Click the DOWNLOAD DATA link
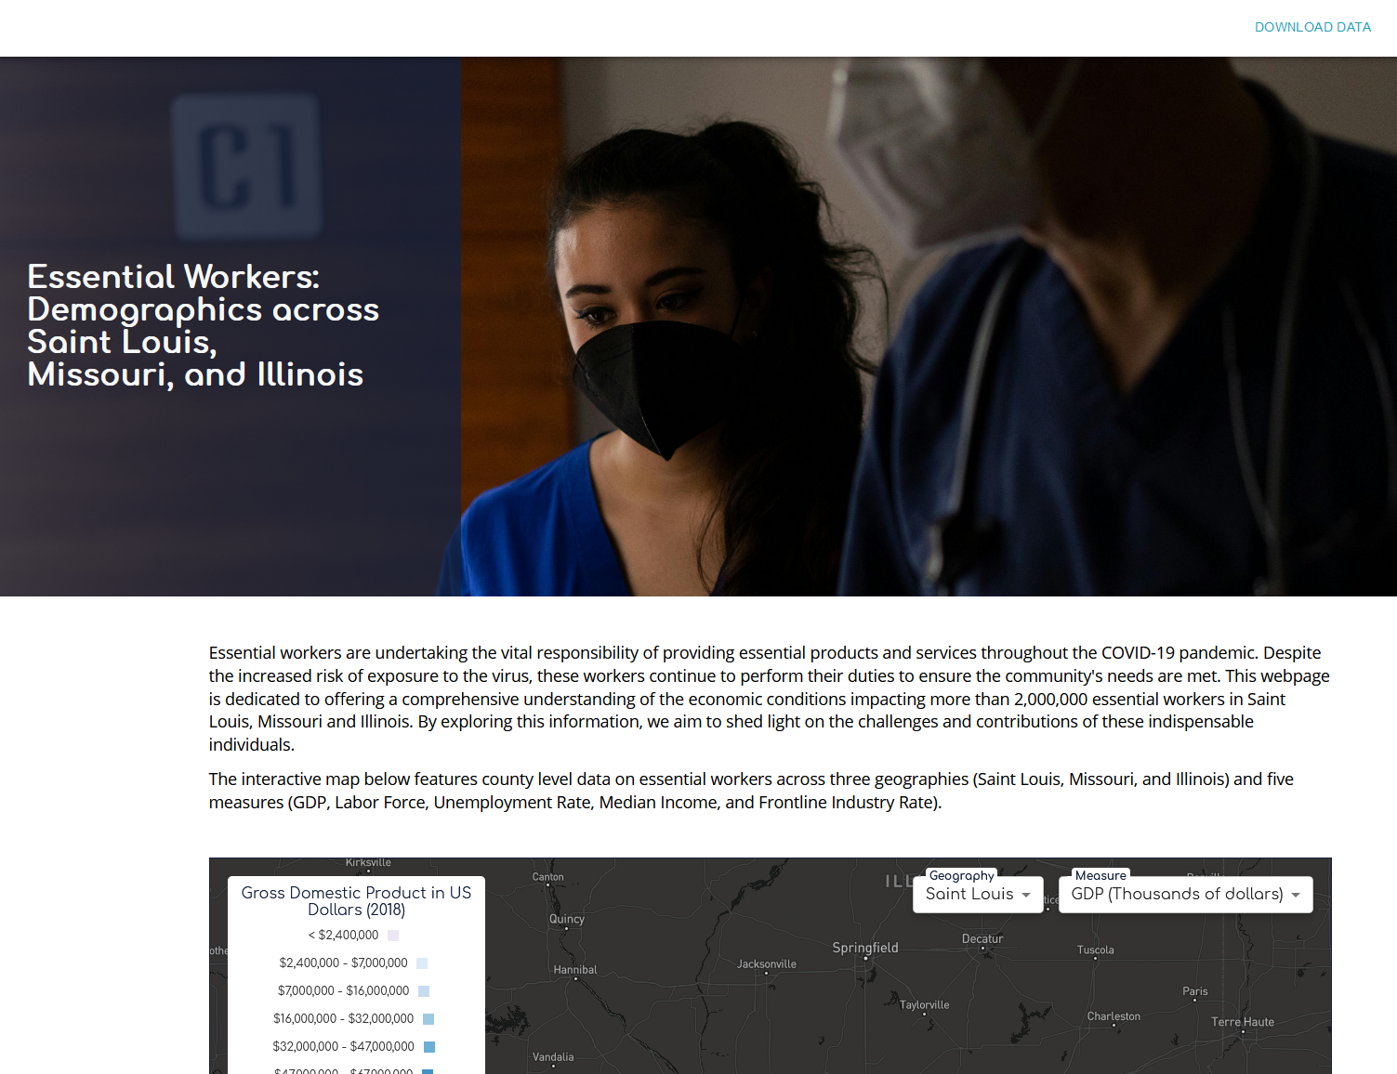The height and width of the screenshot is (1074, 1397). (x=1312, y=27)
